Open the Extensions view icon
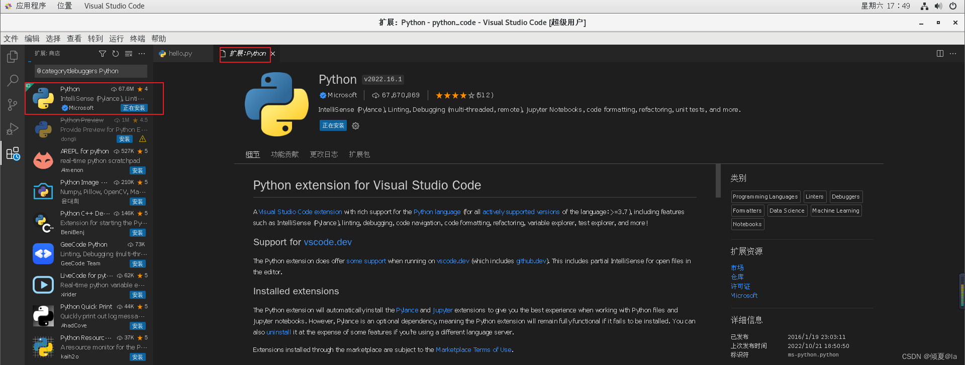The image size is (965, 365). [x=13, y=153]
